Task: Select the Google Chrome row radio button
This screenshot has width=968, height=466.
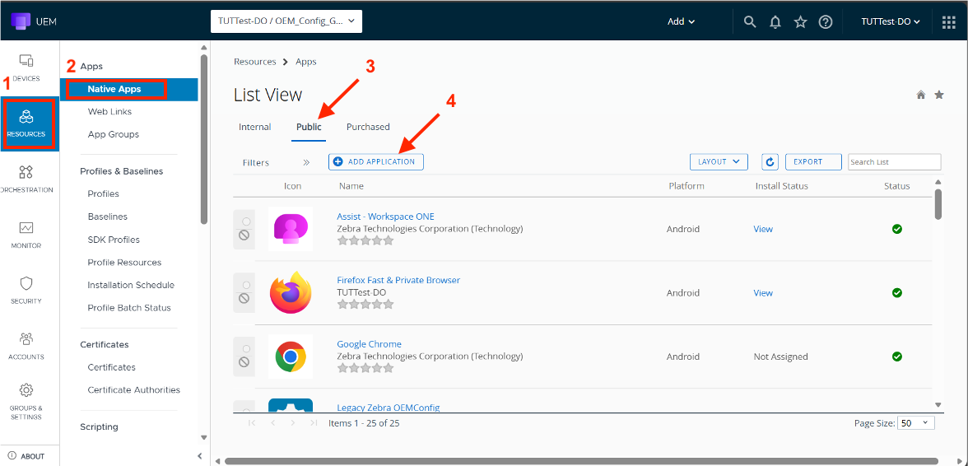Action: click(244, 349)
